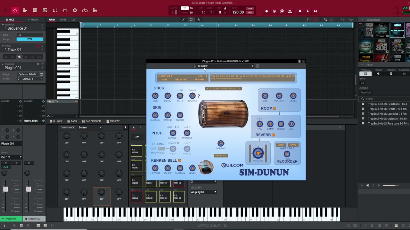Step to the previous preset with the < arrow

point(159,76)
